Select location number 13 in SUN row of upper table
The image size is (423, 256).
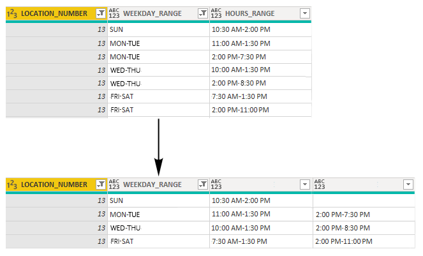[x=57, y=29]
